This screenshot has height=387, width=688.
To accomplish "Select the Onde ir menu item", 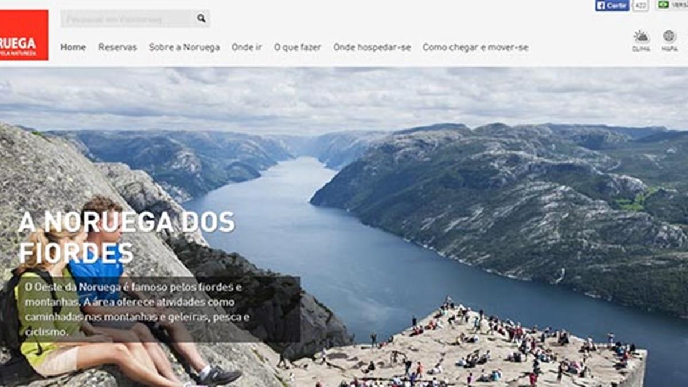I will pos(247,48).
